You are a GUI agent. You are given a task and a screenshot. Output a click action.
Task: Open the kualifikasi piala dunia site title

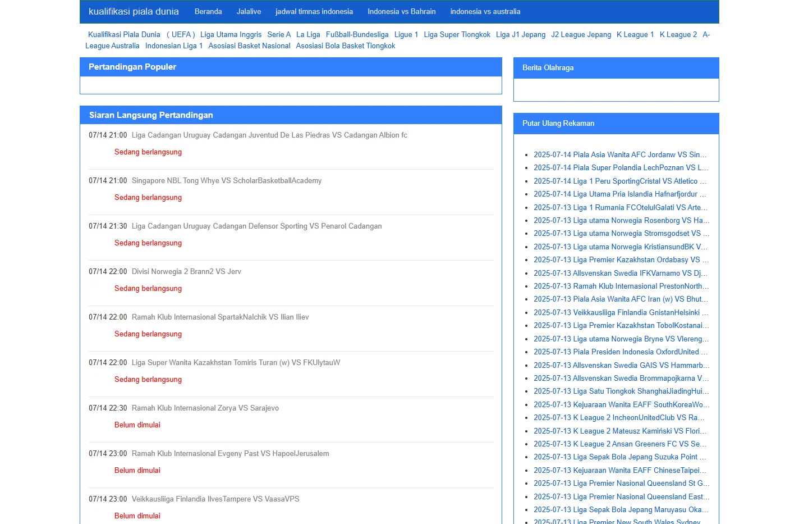tap(134, 11)
